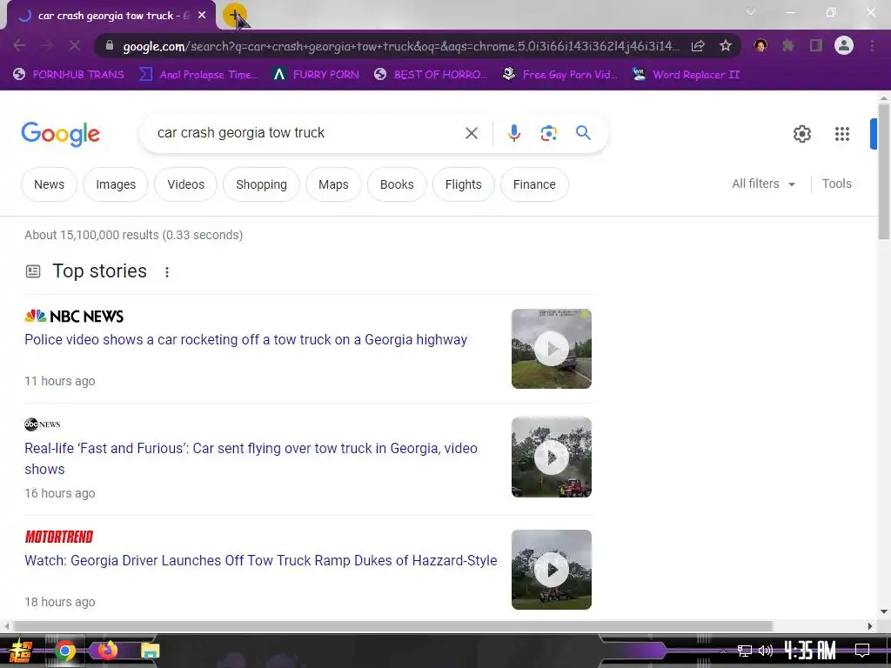Click the horizontal scrollbar right arrow
The image size is (891, 668).
(x=869, y=626)
